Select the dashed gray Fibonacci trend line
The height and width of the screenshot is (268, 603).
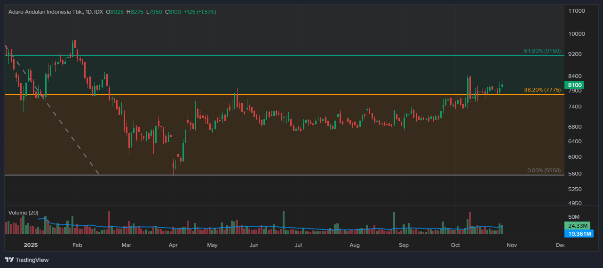click(52, 110)
